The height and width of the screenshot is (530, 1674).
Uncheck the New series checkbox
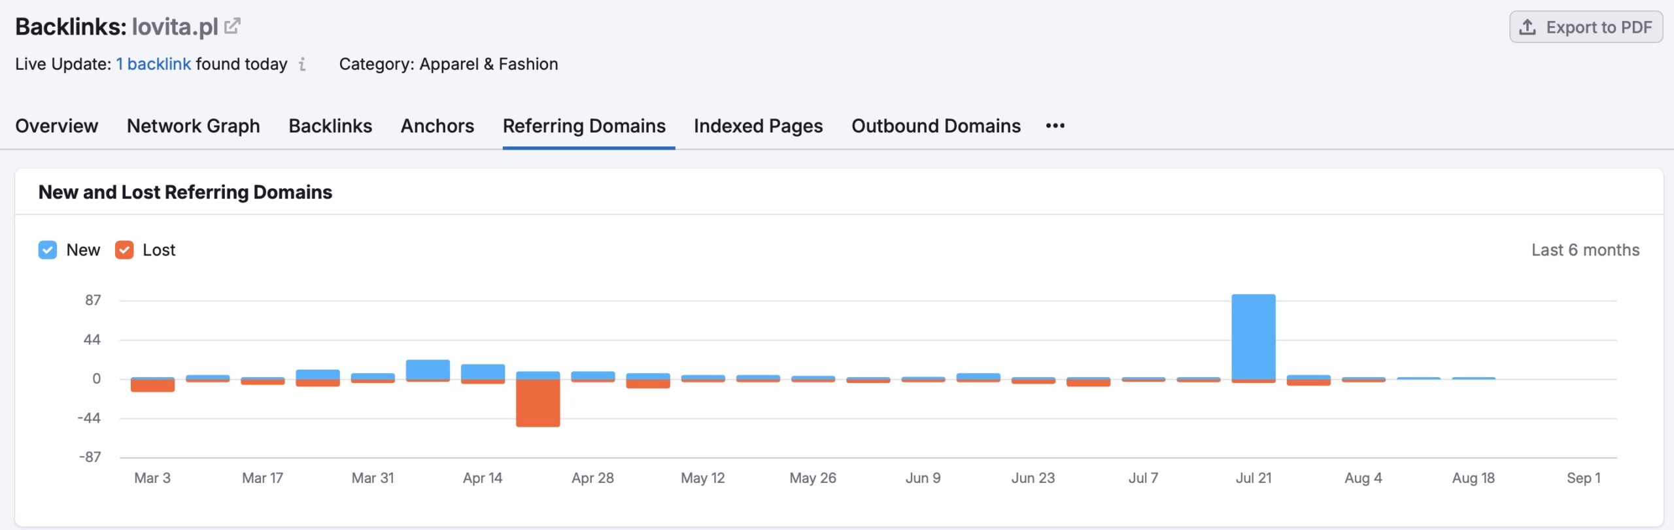tap(48, 250)
